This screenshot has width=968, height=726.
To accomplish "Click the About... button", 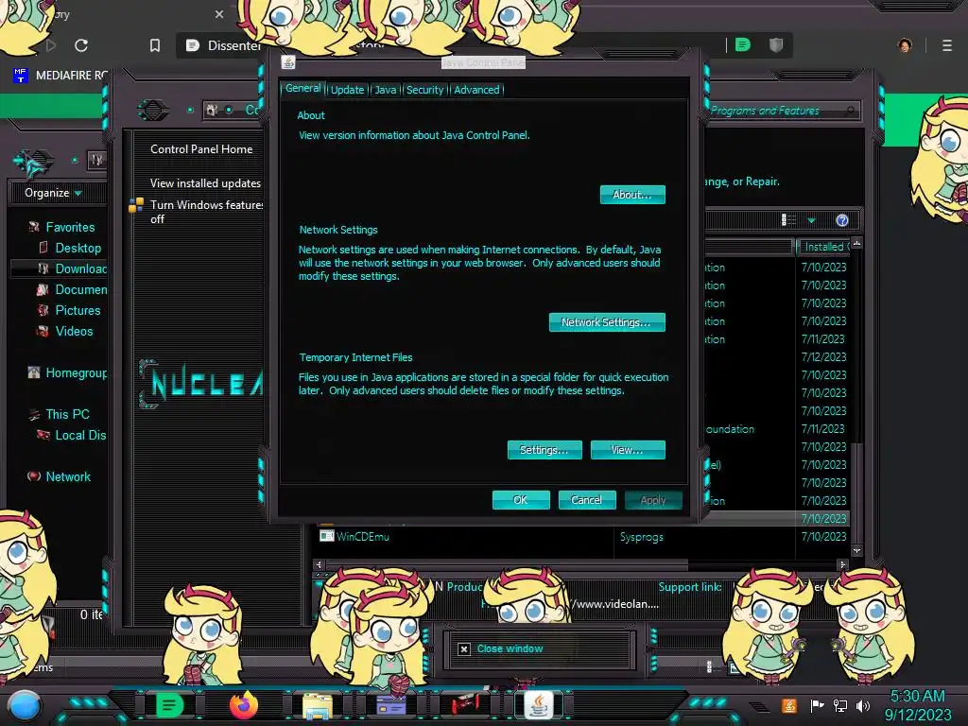I will pos(632,195).
